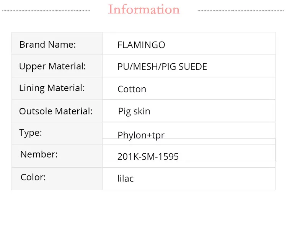Select the Brand Name label
This screenshot has height=228, width=287.
[x=47, y=45]
